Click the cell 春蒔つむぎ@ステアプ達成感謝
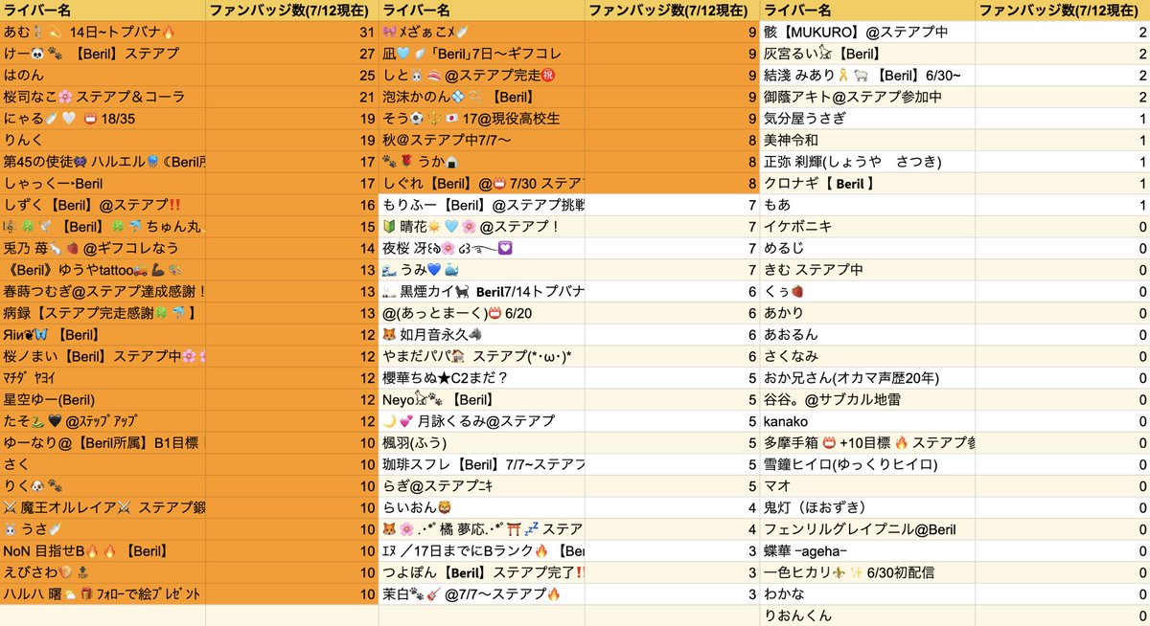1150x626 pixels. [103, 292]
